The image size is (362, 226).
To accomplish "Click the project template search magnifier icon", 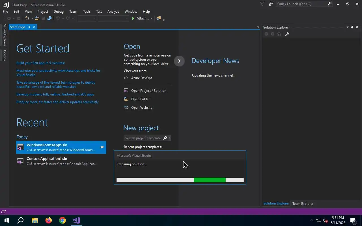I will [165, 138].
